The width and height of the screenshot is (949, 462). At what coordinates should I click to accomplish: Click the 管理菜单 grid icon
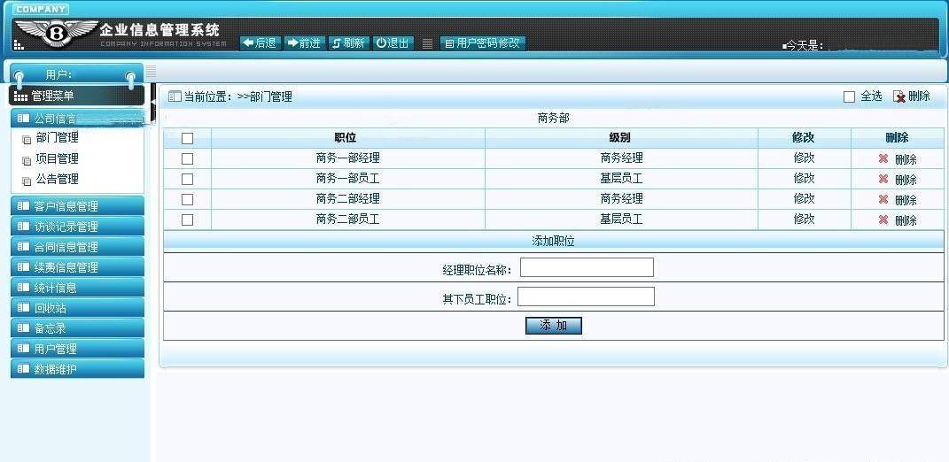[20, 96]
